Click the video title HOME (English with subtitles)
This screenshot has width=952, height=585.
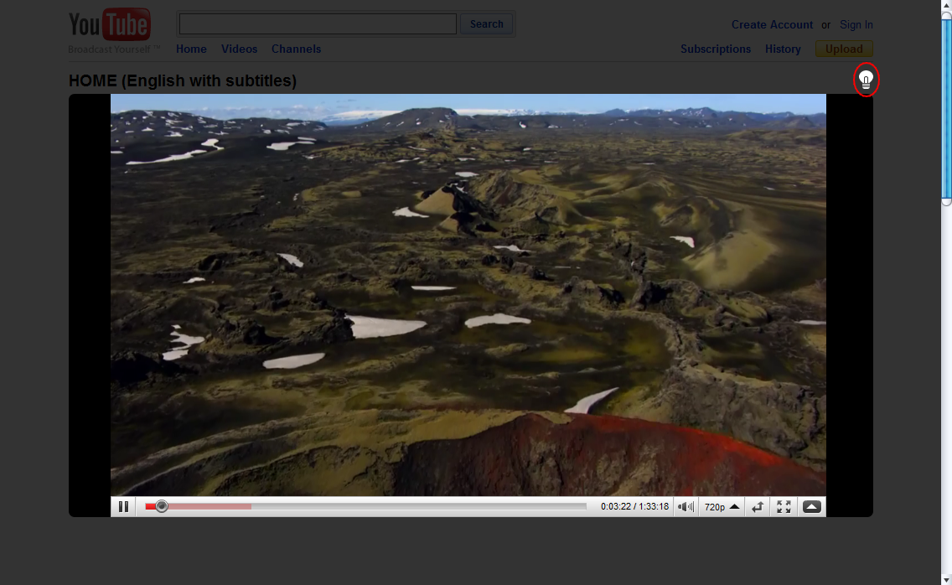[182, 80]
